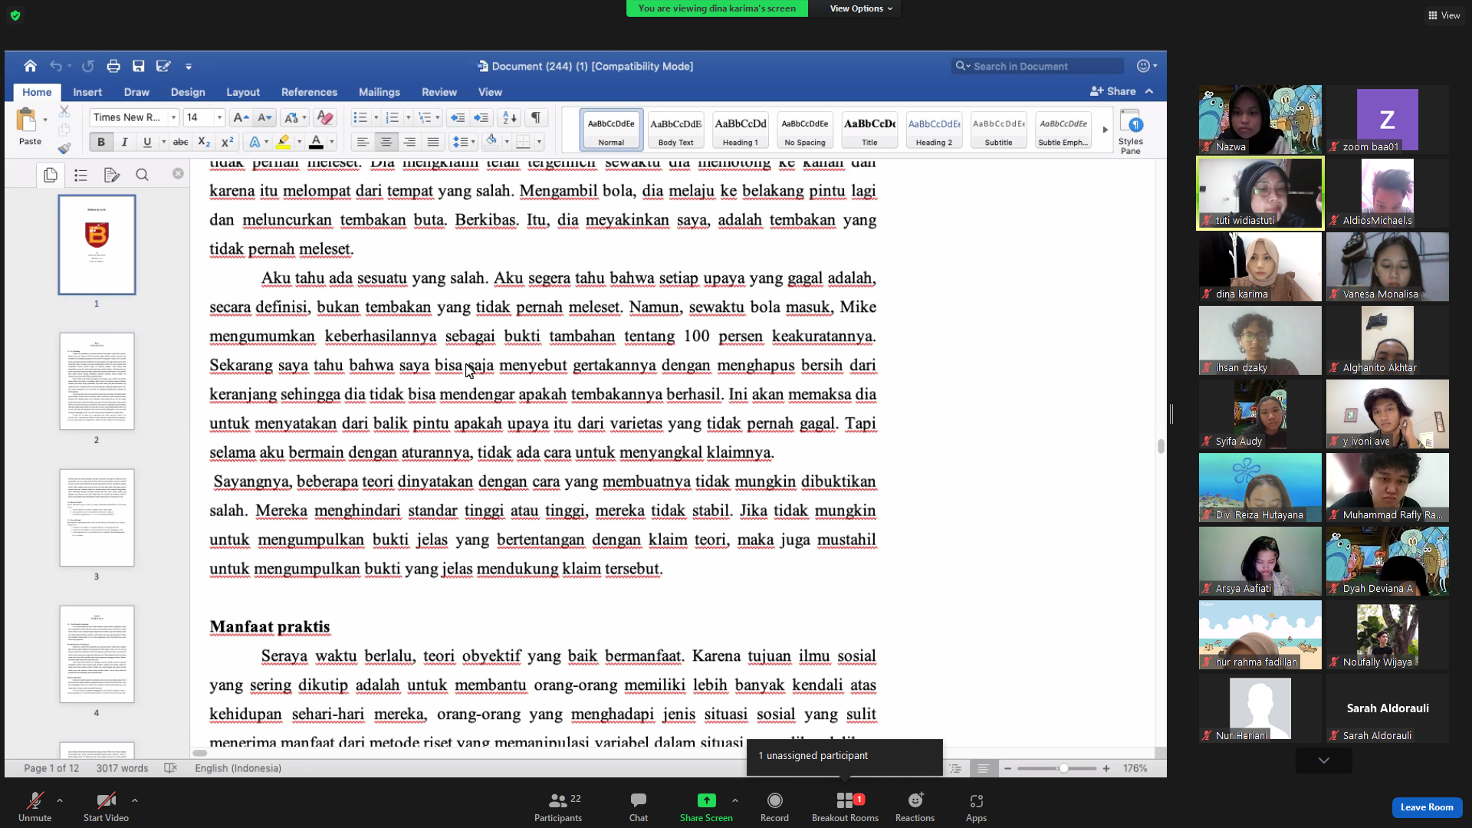Image resolution: width=1472 pixels, height=828 pixels.
Task: Show document map list in sidebar
Action: 80,175
